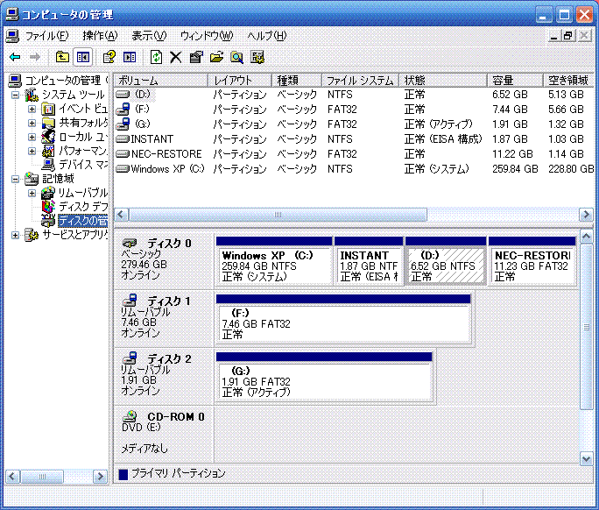Click the MMC icon in the menu bar
This screenshot has width=599, height=510.
click(x=12, y=36)
